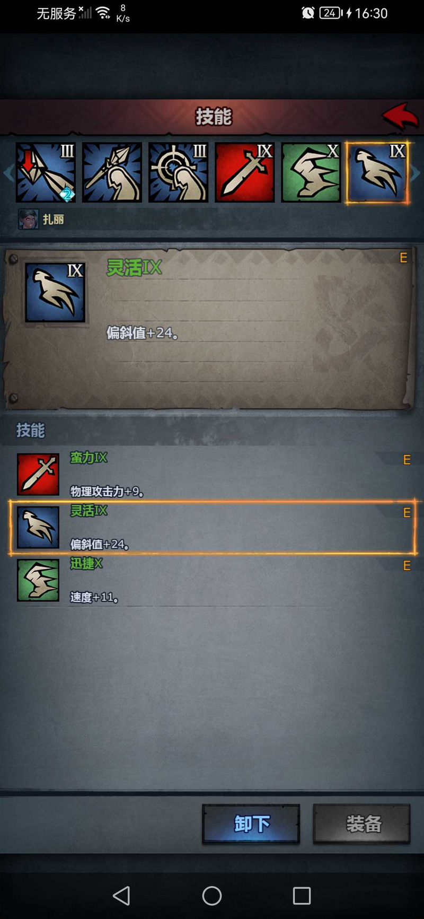Viewport: 424px width, 919px height.
Task: Select the crosshair aim III skill slot
Action: click(x=178, y=172)
